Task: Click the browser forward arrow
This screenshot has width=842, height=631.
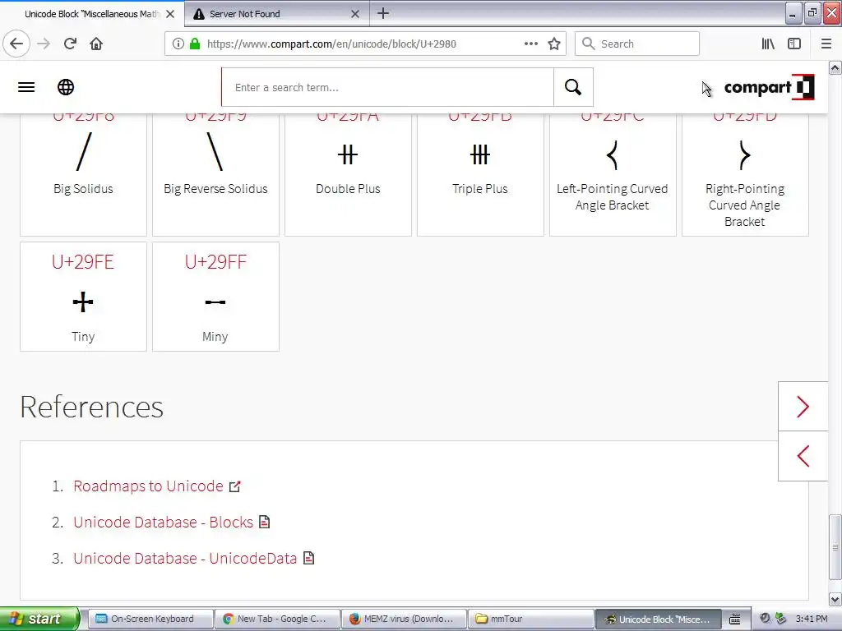Action: (x=44, y=44)
